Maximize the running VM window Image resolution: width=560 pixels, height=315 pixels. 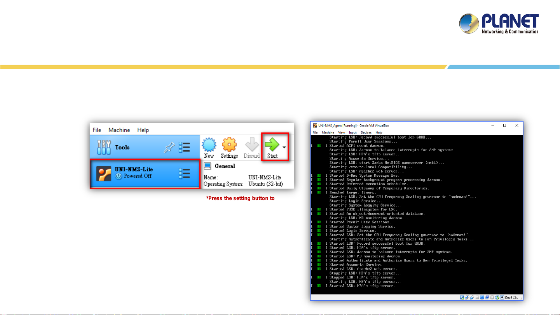point(504,125)
